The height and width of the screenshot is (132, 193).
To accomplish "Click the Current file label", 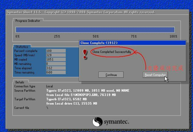I will (22, 108).
